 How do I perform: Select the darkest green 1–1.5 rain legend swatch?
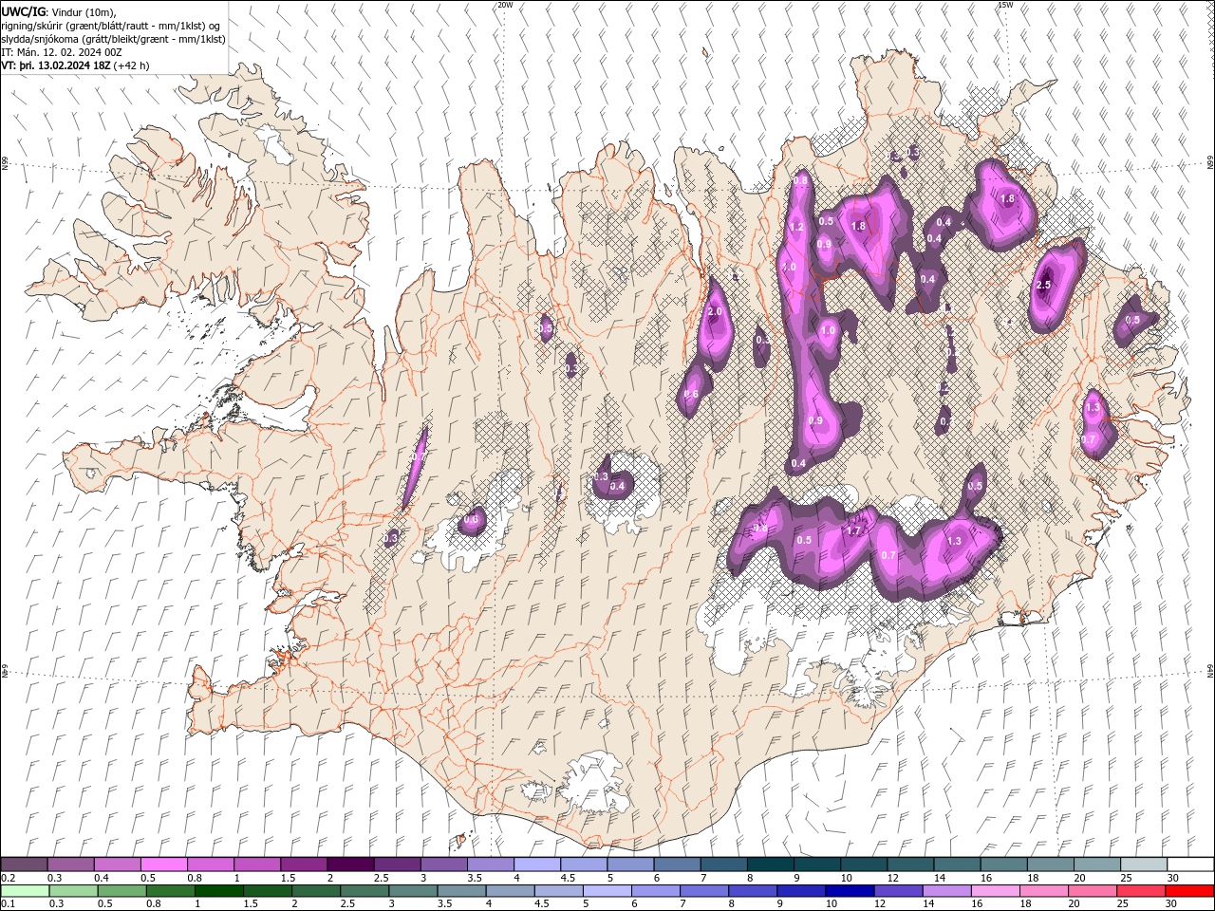[218, 891]
